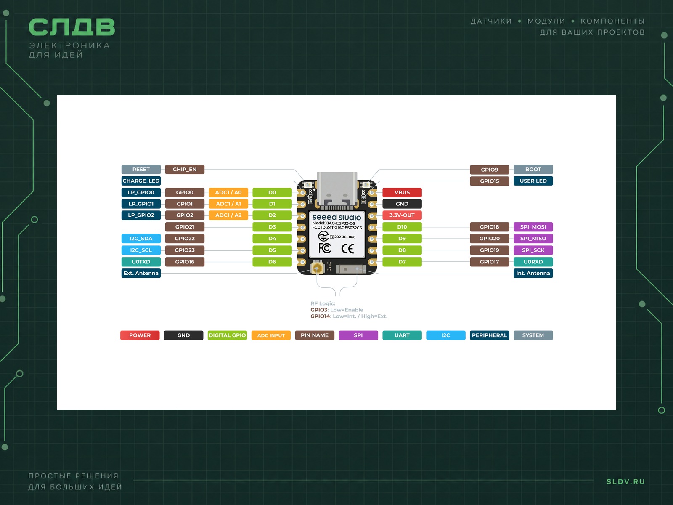Click the SPI_MOSI label
Screen dimensions: 673x505
(533, 227)
